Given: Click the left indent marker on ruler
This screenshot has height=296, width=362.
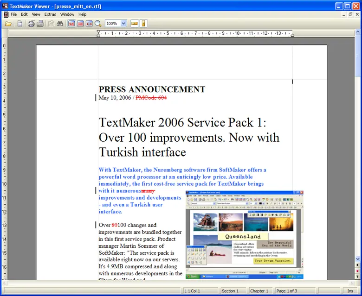Looking at the screenshot, I should click(98, 34).
